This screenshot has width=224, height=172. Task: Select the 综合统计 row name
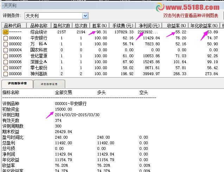point(39,32)
